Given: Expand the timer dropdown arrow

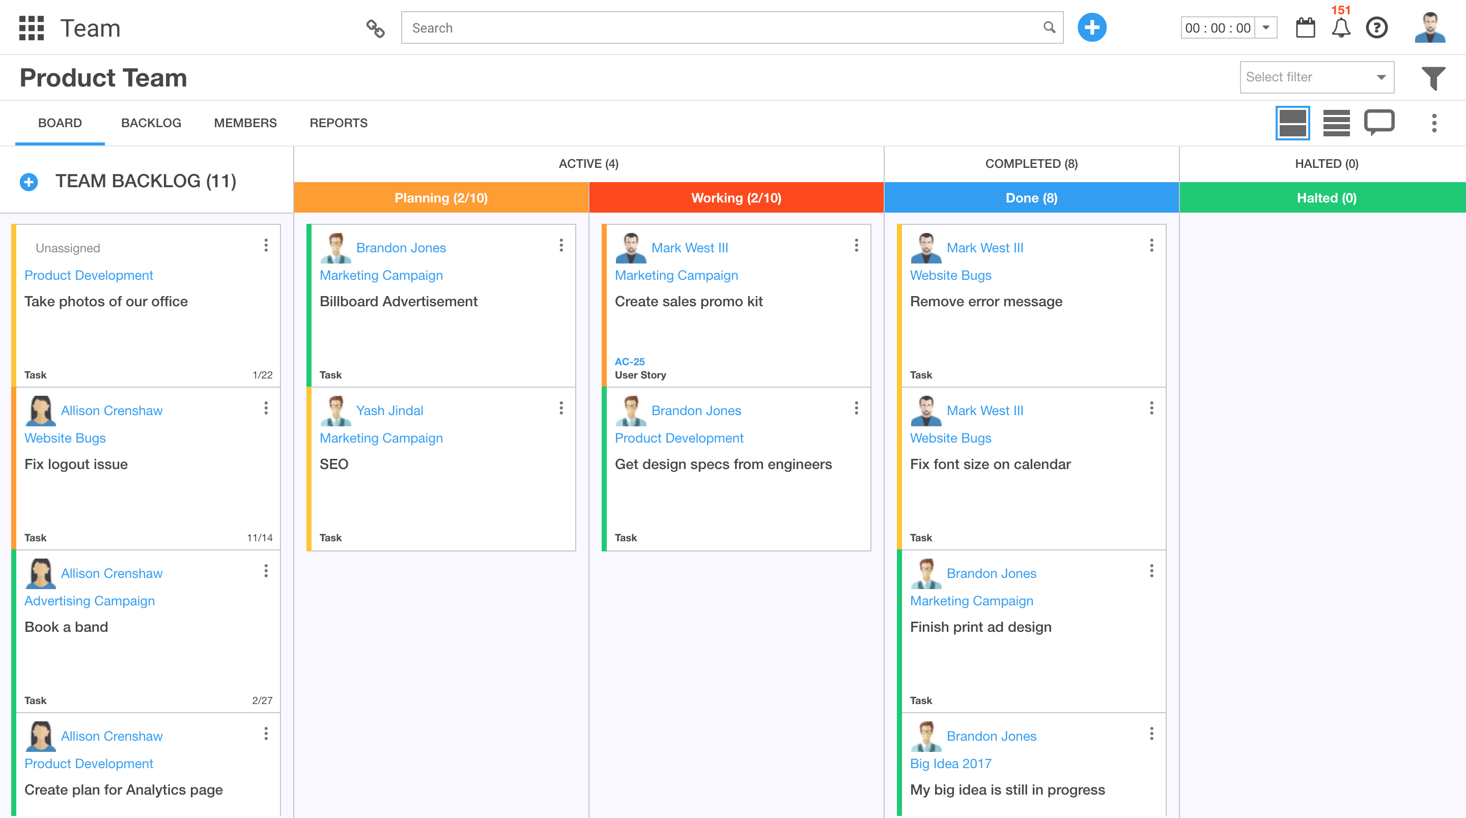Looking at the screenshot, I should (1265, 28).
